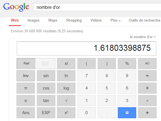The width and height of the screenshot is (161, 121).
Task: Click the factorial x! key
Action: tap(66, 64)
